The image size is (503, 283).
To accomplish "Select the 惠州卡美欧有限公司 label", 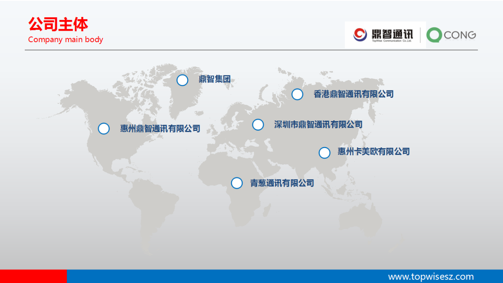I will tap(373, 152).
